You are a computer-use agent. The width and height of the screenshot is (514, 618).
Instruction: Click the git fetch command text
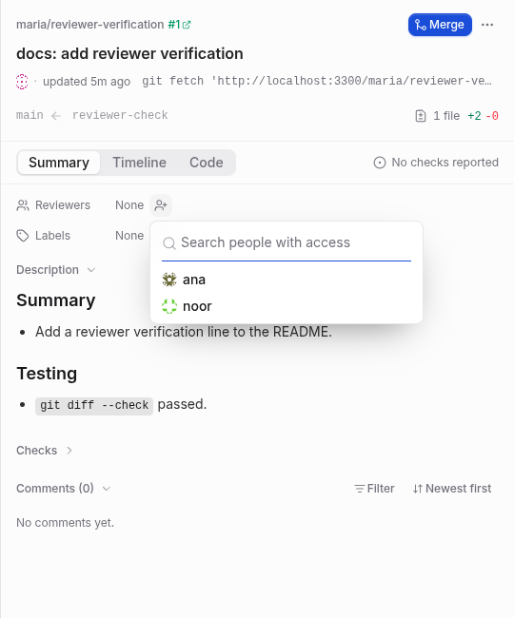tap(317, 81)
